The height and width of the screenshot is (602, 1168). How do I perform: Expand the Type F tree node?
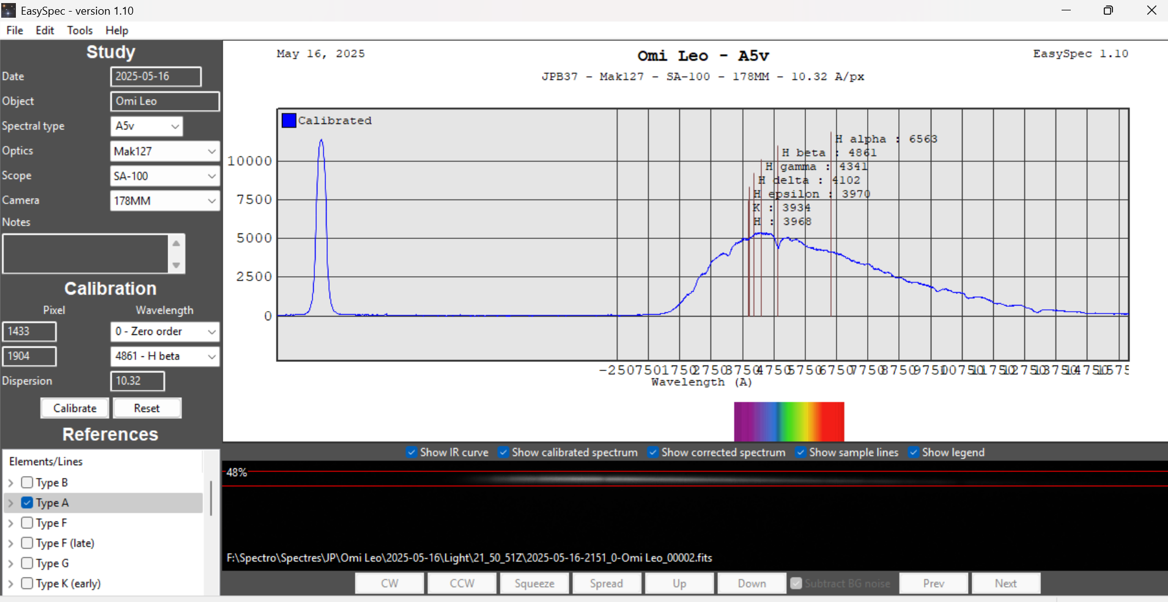pos(11,523)
